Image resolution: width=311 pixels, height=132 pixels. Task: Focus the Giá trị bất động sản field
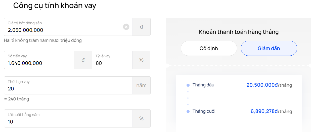point(68,27)
